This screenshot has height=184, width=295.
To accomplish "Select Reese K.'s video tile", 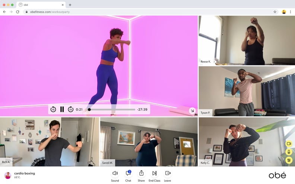I will pos(247,41).
